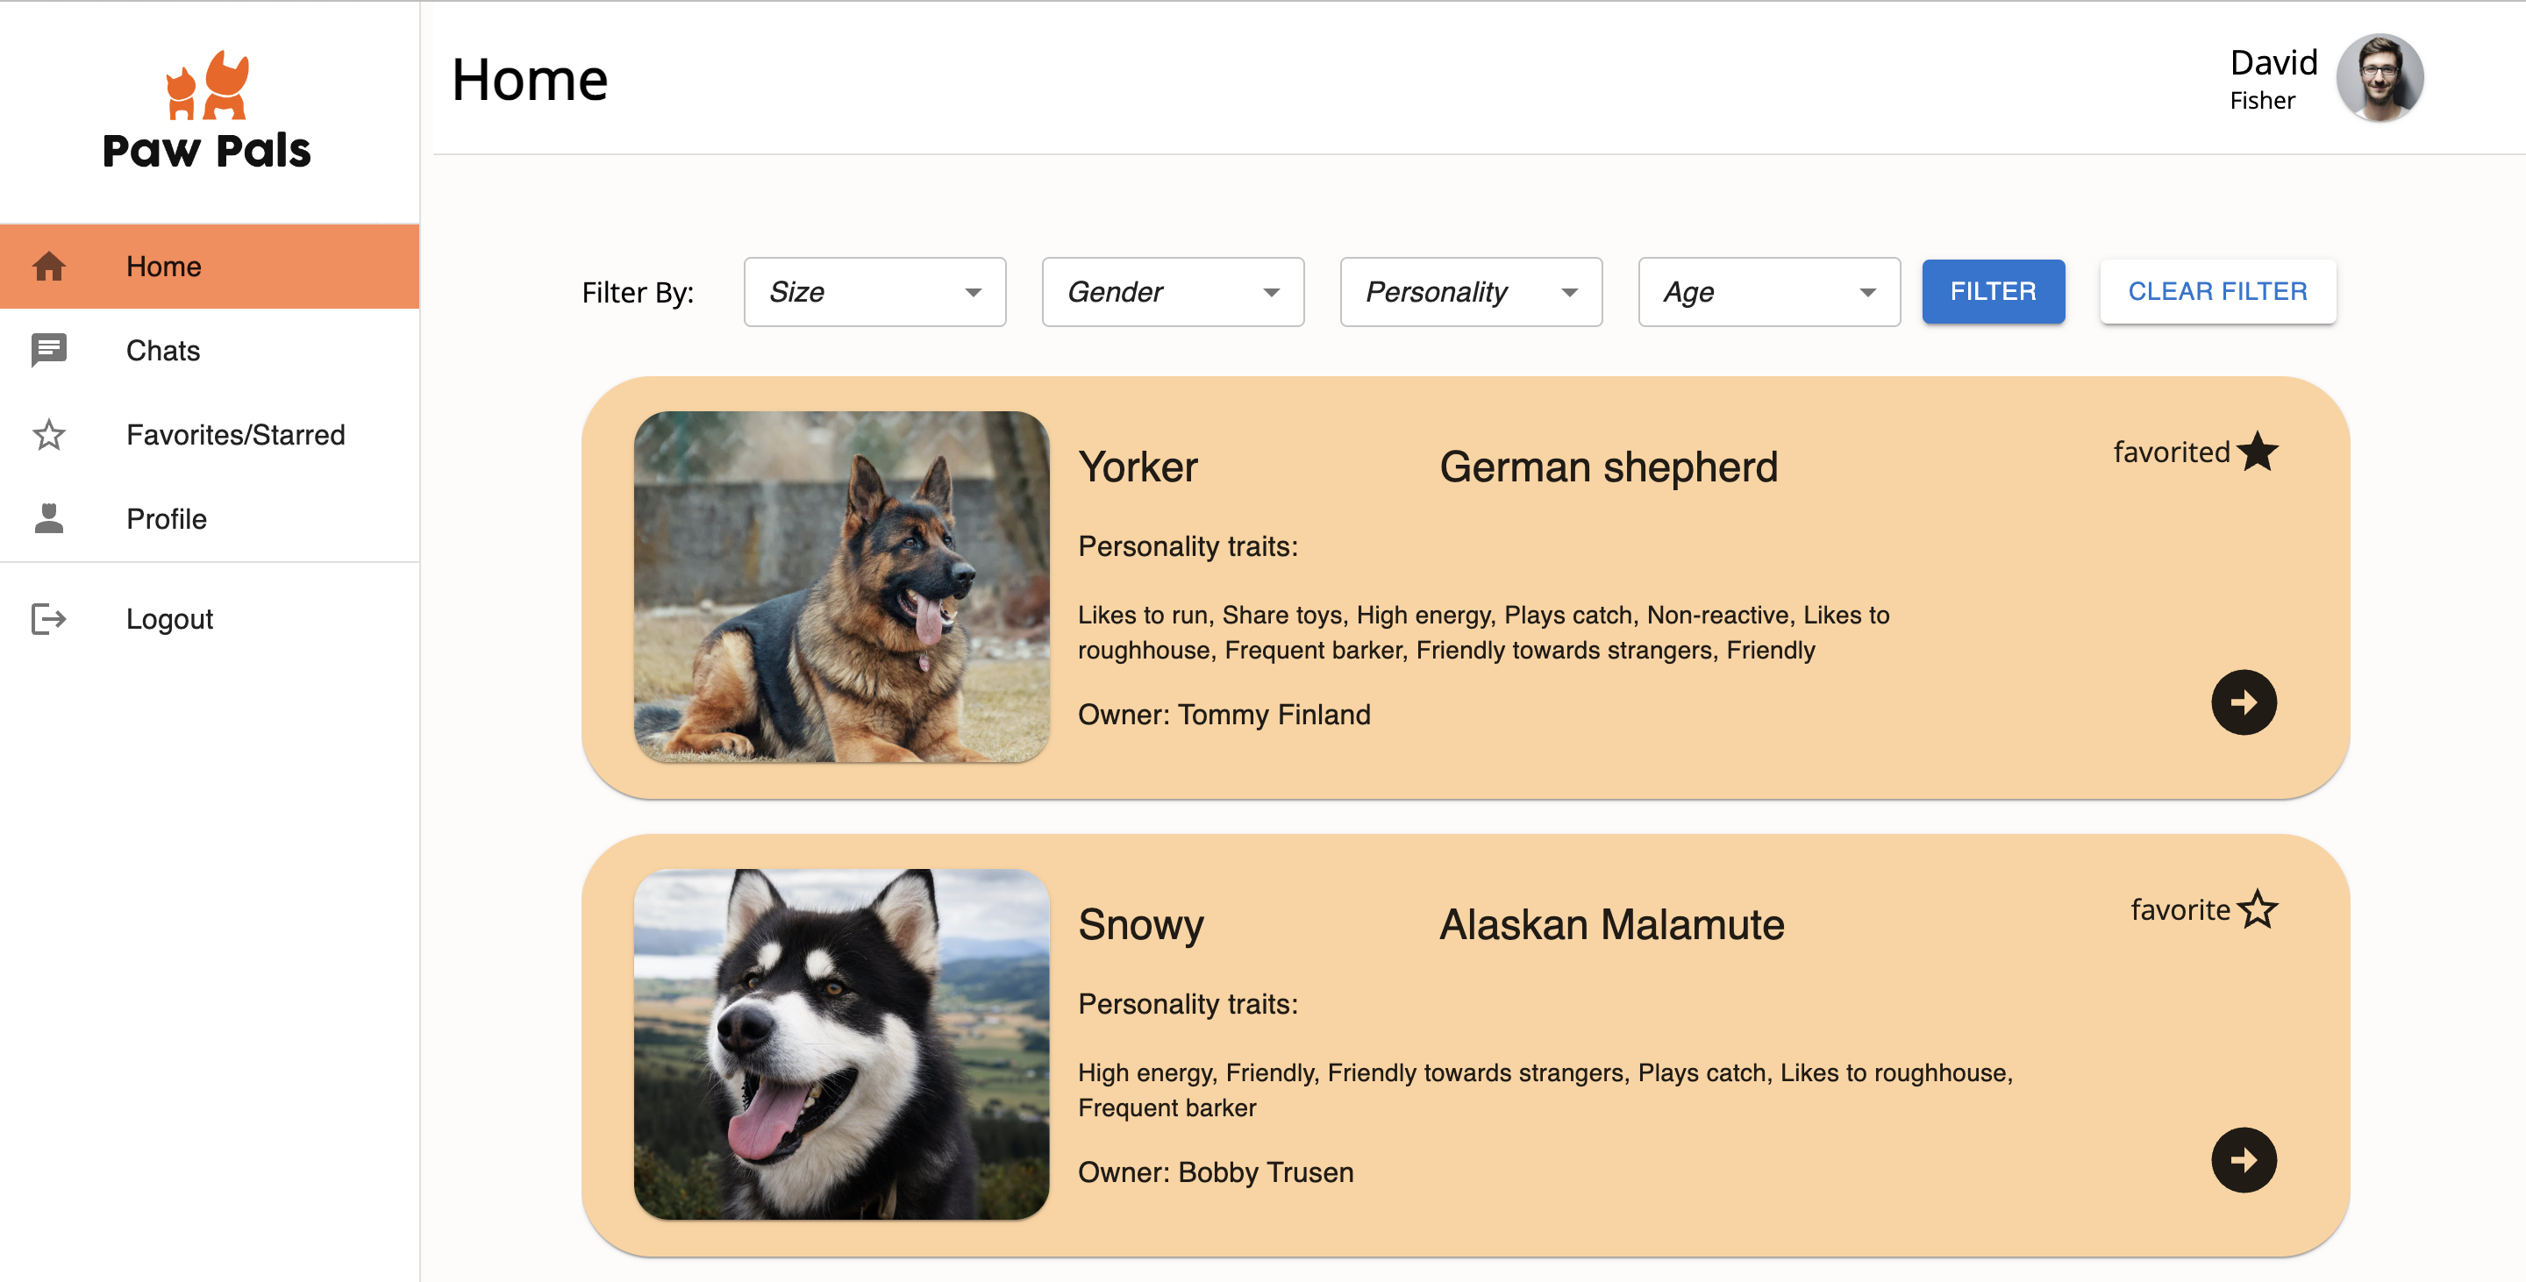Click the 'favorited' label on Yorker card

(x=2171, y=452)
